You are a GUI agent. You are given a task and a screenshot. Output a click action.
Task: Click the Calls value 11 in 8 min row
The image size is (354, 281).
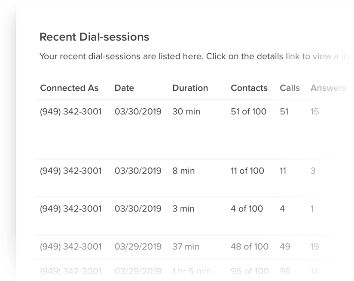tap(283, 171)
